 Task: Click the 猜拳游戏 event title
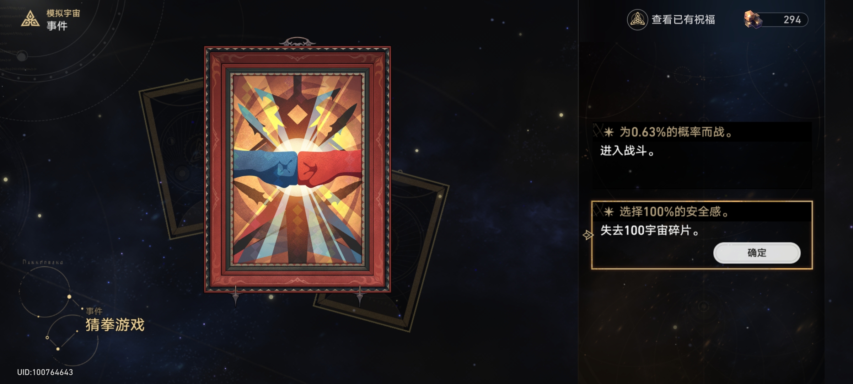[115, 325]
